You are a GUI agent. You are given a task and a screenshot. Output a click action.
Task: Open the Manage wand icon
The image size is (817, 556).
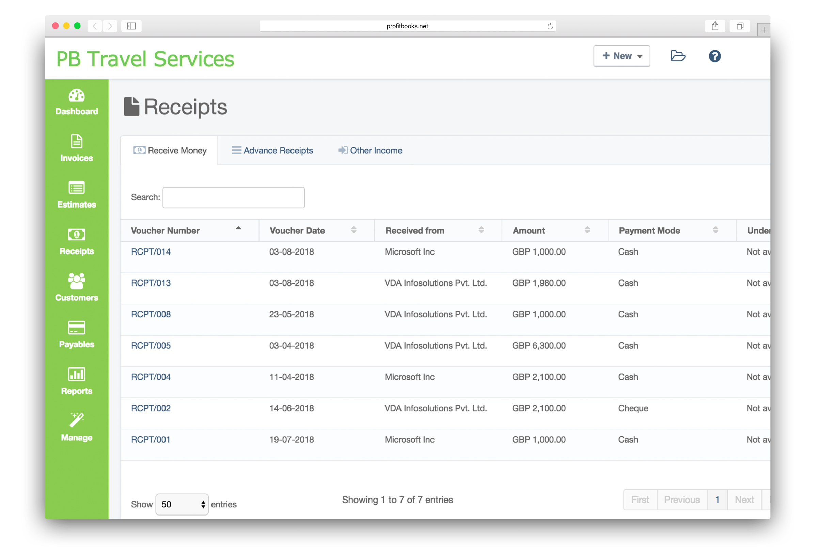click(77, 427)
